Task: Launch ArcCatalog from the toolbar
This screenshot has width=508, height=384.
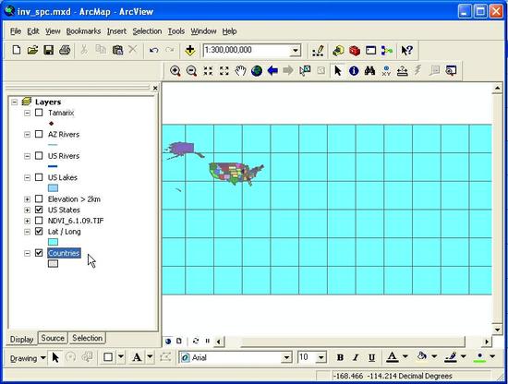Action: tap(338, 51)
